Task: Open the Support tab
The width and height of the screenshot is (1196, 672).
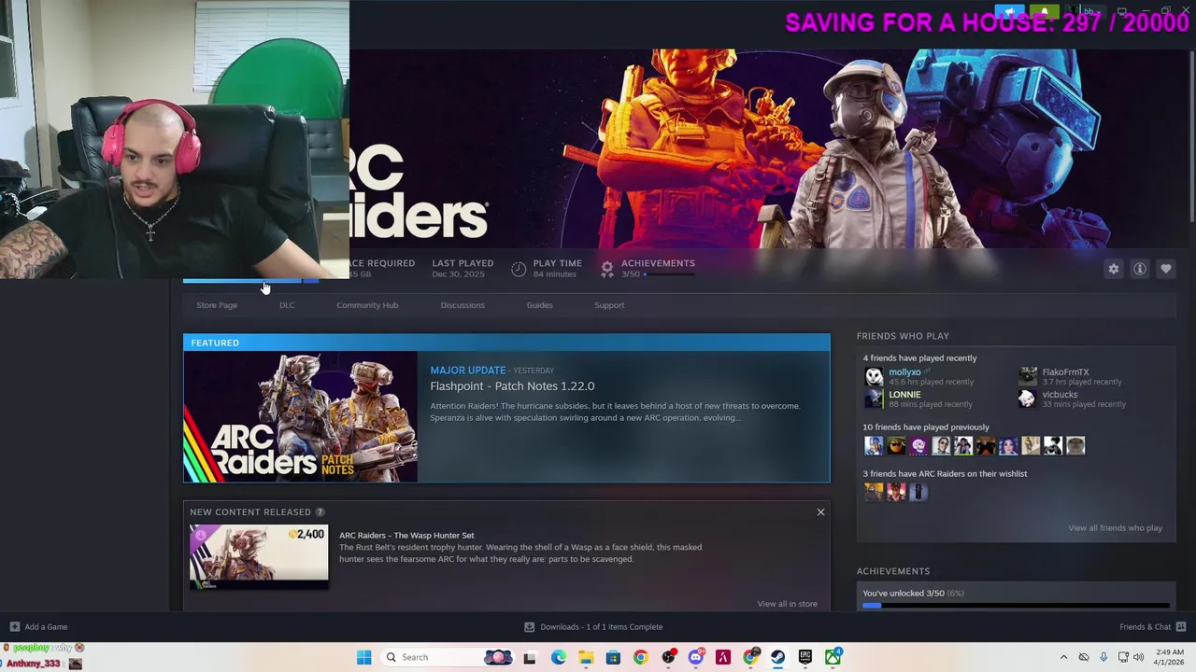Action: [609, 305]
